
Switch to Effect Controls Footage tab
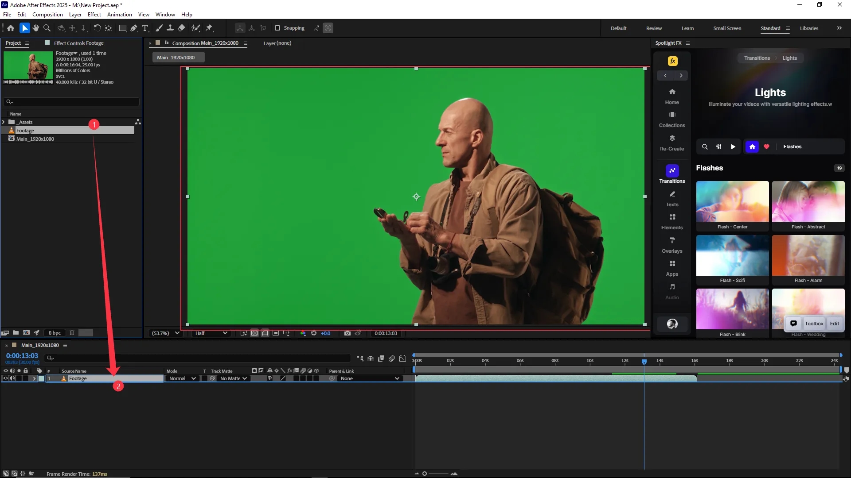pyautogui.click(x=78, y=43)
